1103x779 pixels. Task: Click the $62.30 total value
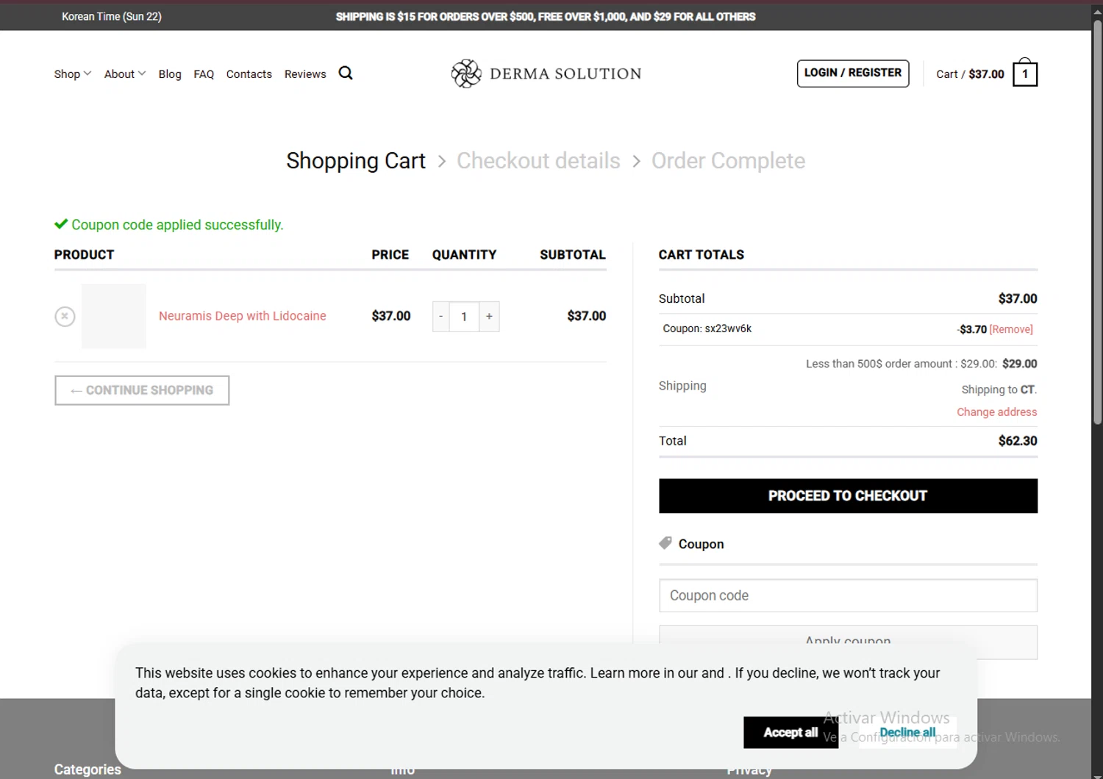pyautogui.click(x=1018, y=441)
